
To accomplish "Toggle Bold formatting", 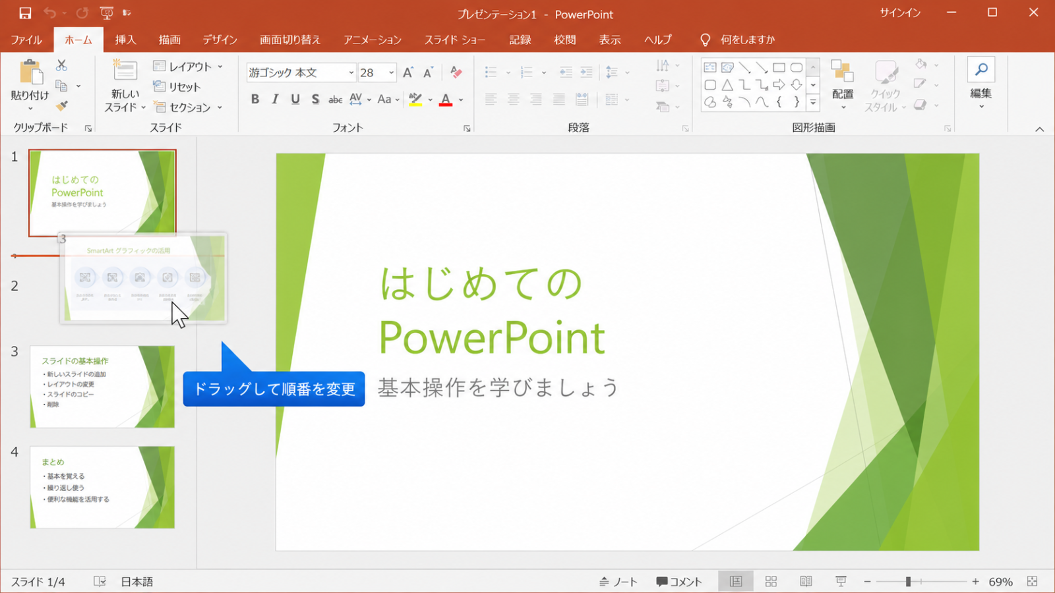I will [255, 99].
